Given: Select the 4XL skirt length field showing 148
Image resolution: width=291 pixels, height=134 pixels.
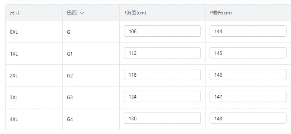Looking at the screenshot, I should point(248,118).
